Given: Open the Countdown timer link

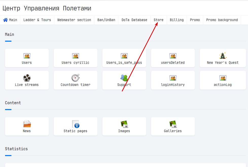Looking at the screenshot, I should point(76,85).
